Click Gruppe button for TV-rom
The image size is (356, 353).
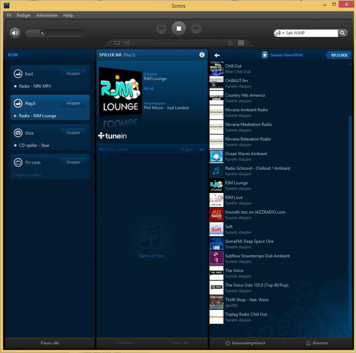(73, 162)
